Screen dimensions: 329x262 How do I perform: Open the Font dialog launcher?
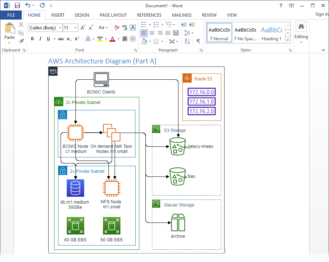pos(135,50)
